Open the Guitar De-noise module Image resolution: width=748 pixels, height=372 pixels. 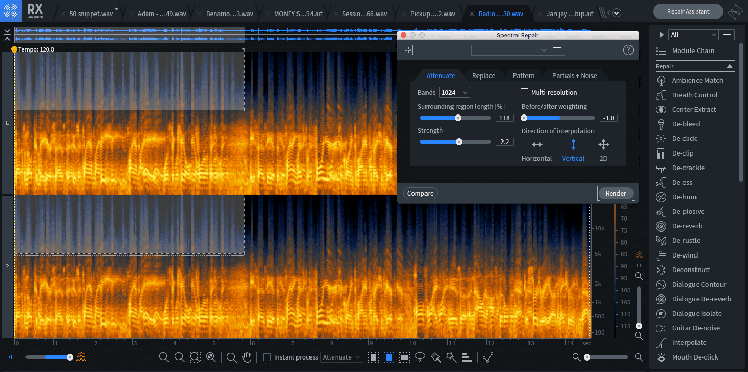click(695, 328)
